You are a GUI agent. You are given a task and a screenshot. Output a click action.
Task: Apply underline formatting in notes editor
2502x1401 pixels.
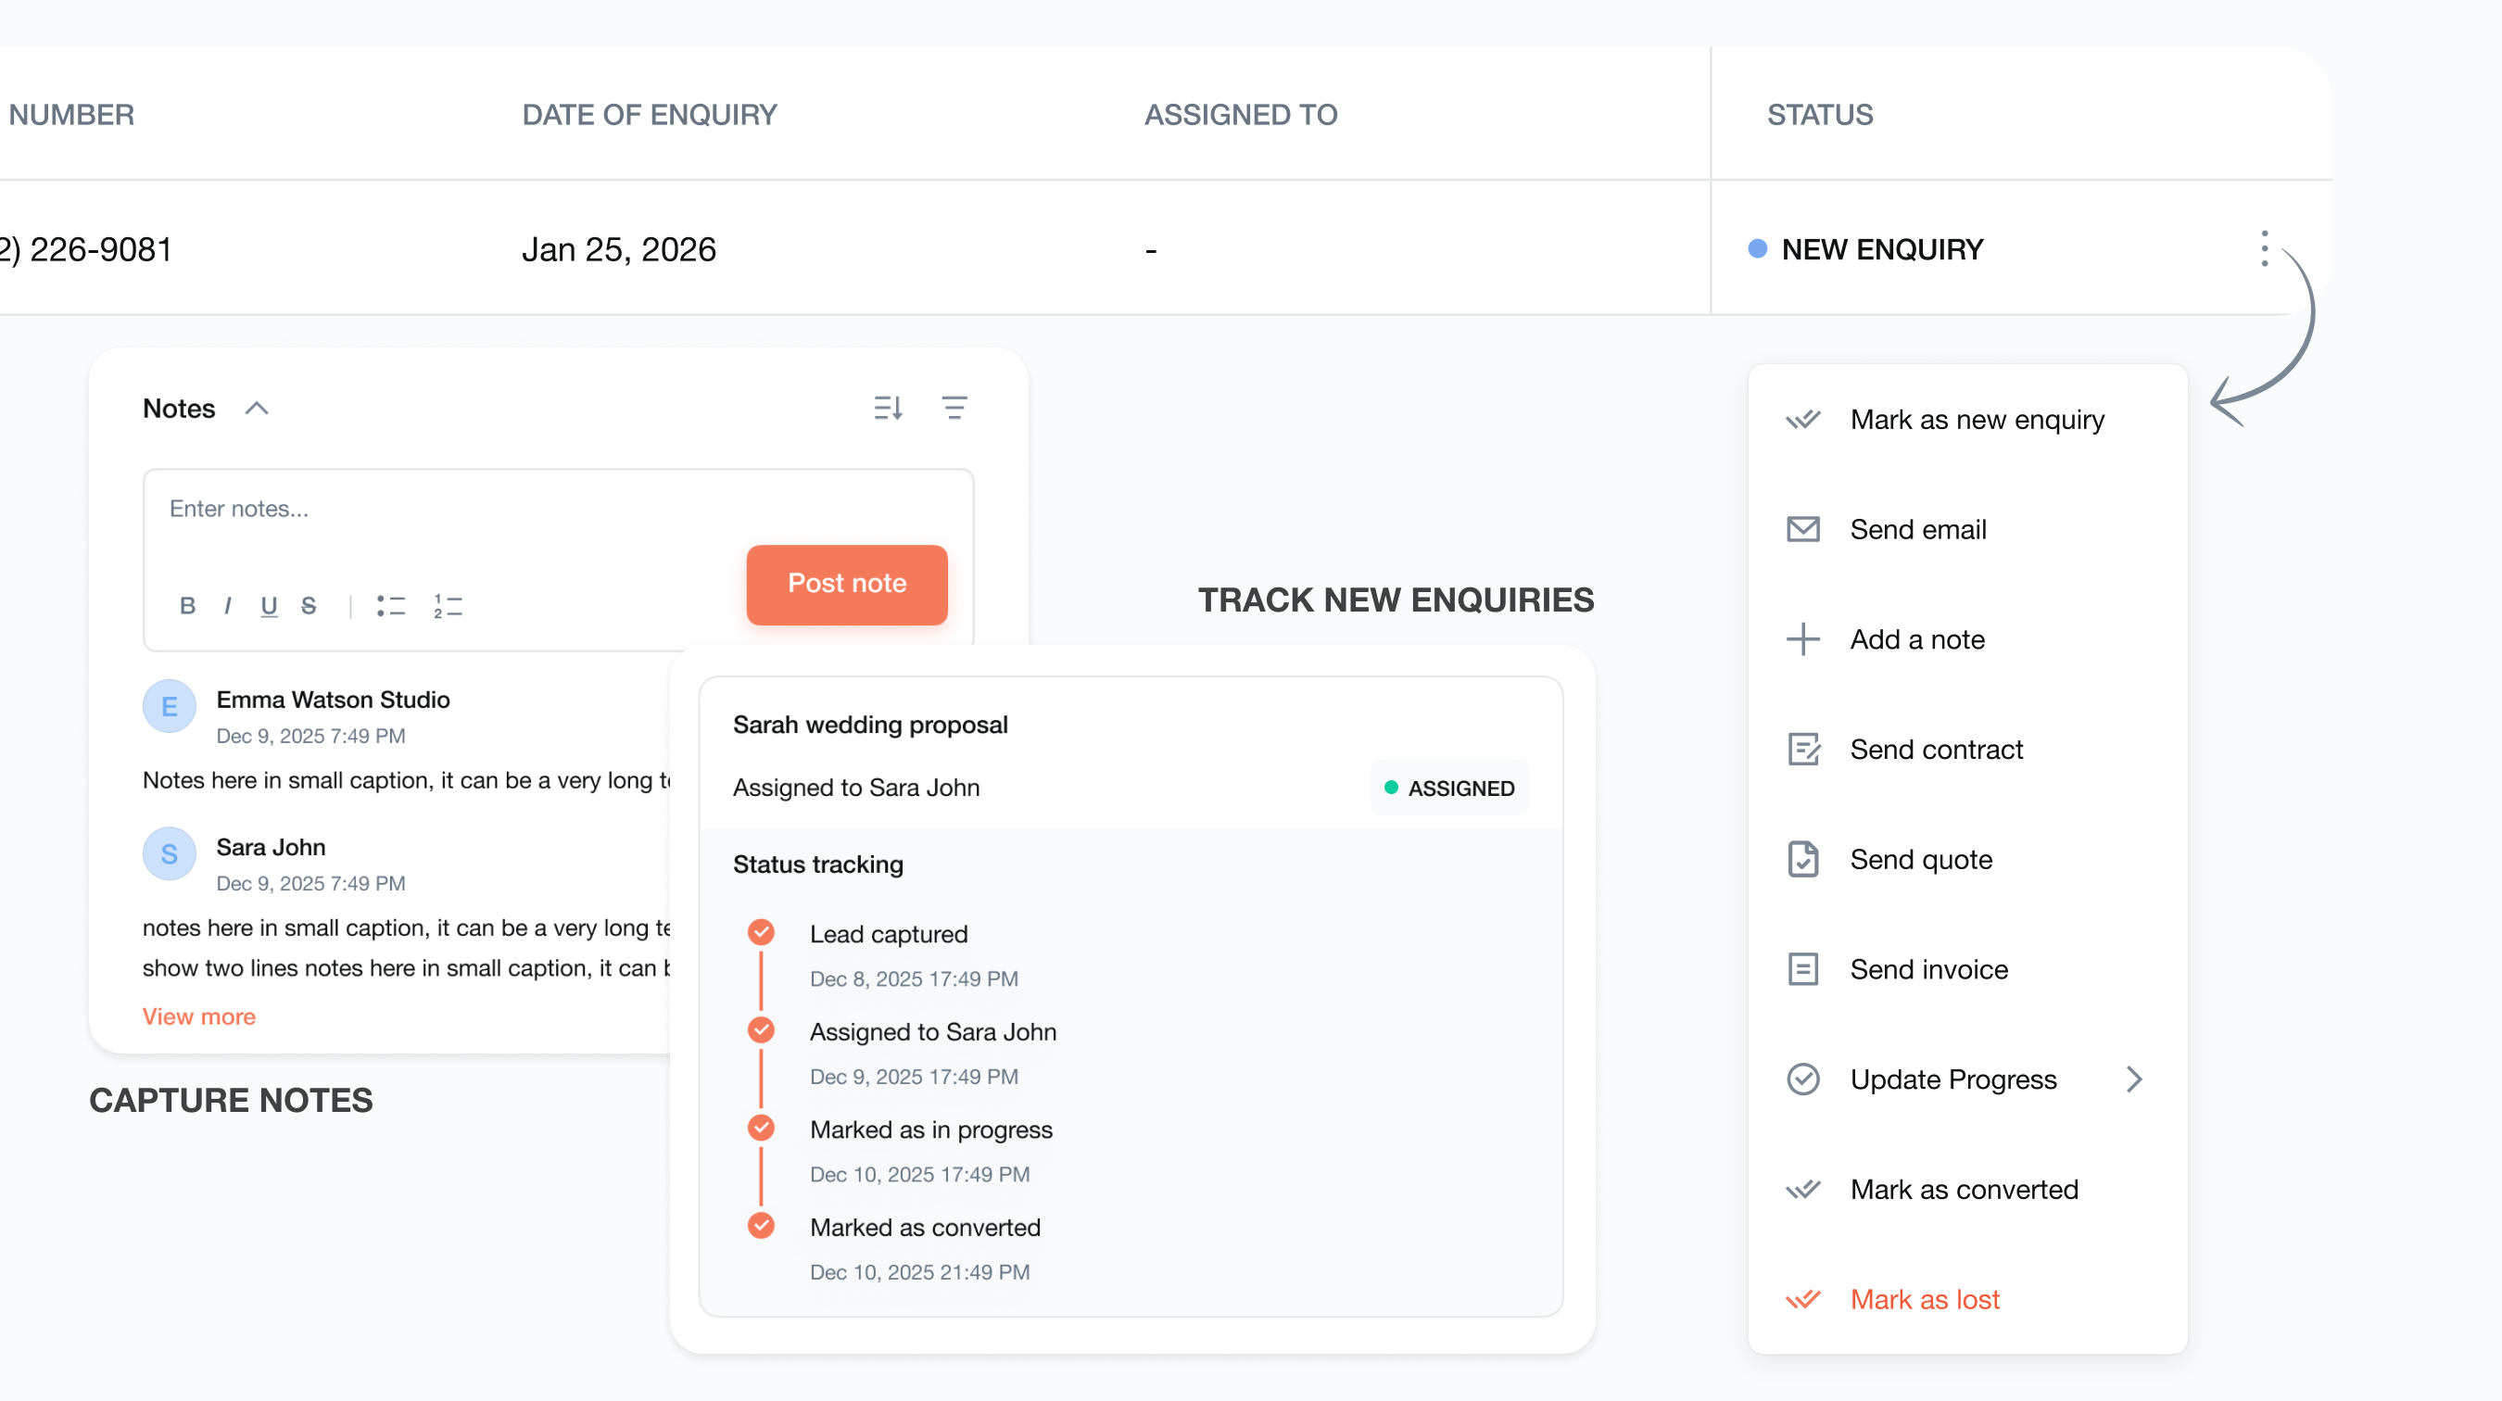(269, 606)
